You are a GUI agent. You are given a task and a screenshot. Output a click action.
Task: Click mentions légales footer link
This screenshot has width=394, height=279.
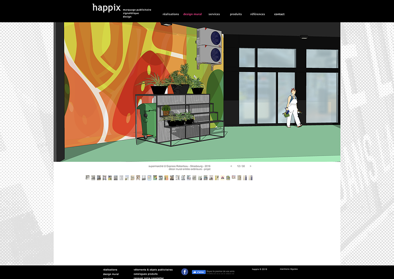tap(289, 269)
